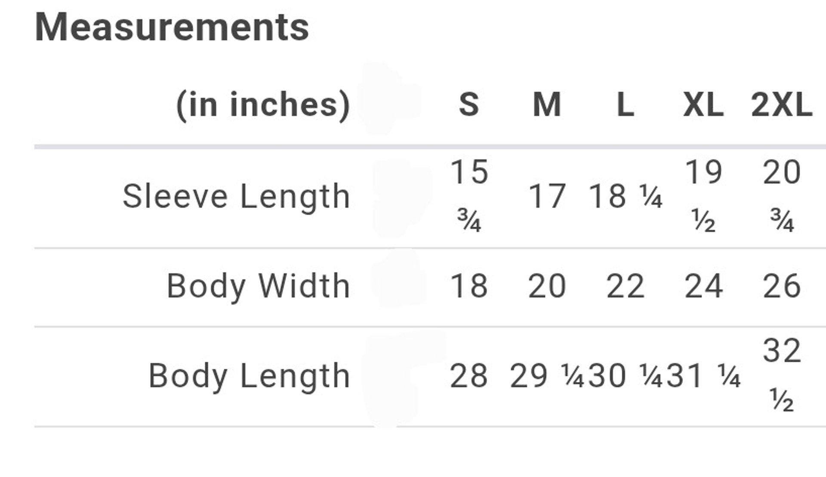Image resolution: width=826 pixels, height=477 pixels.
Task: Click the Measurements heading
Action: (172, 28)
